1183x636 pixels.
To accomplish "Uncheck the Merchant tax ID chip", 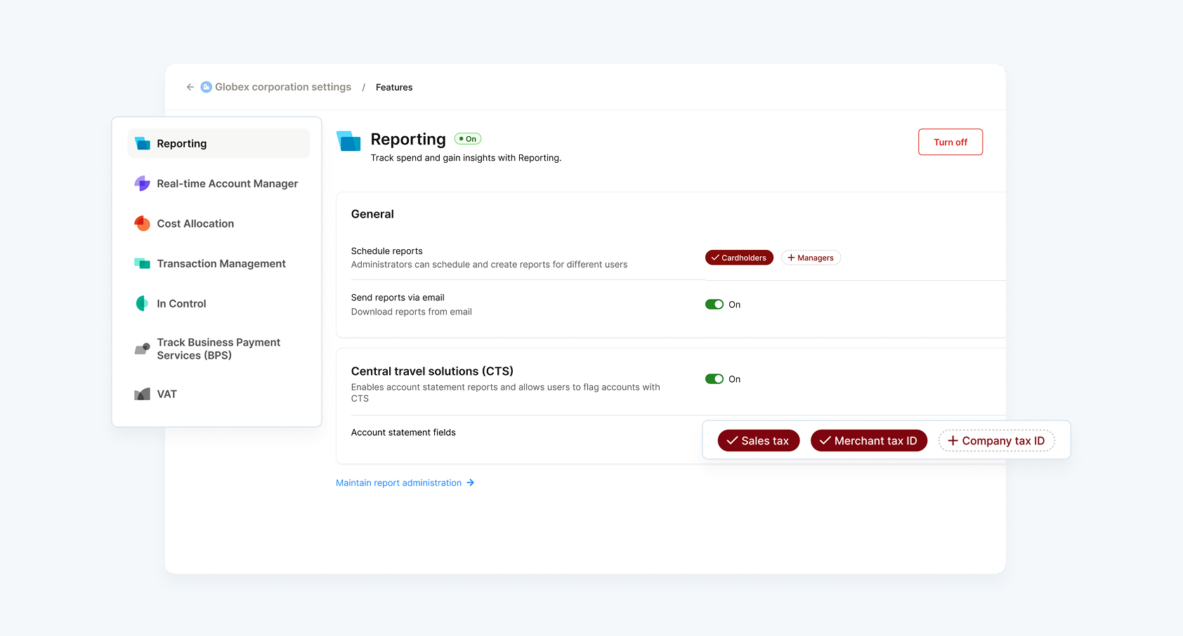I will [868, 441].
